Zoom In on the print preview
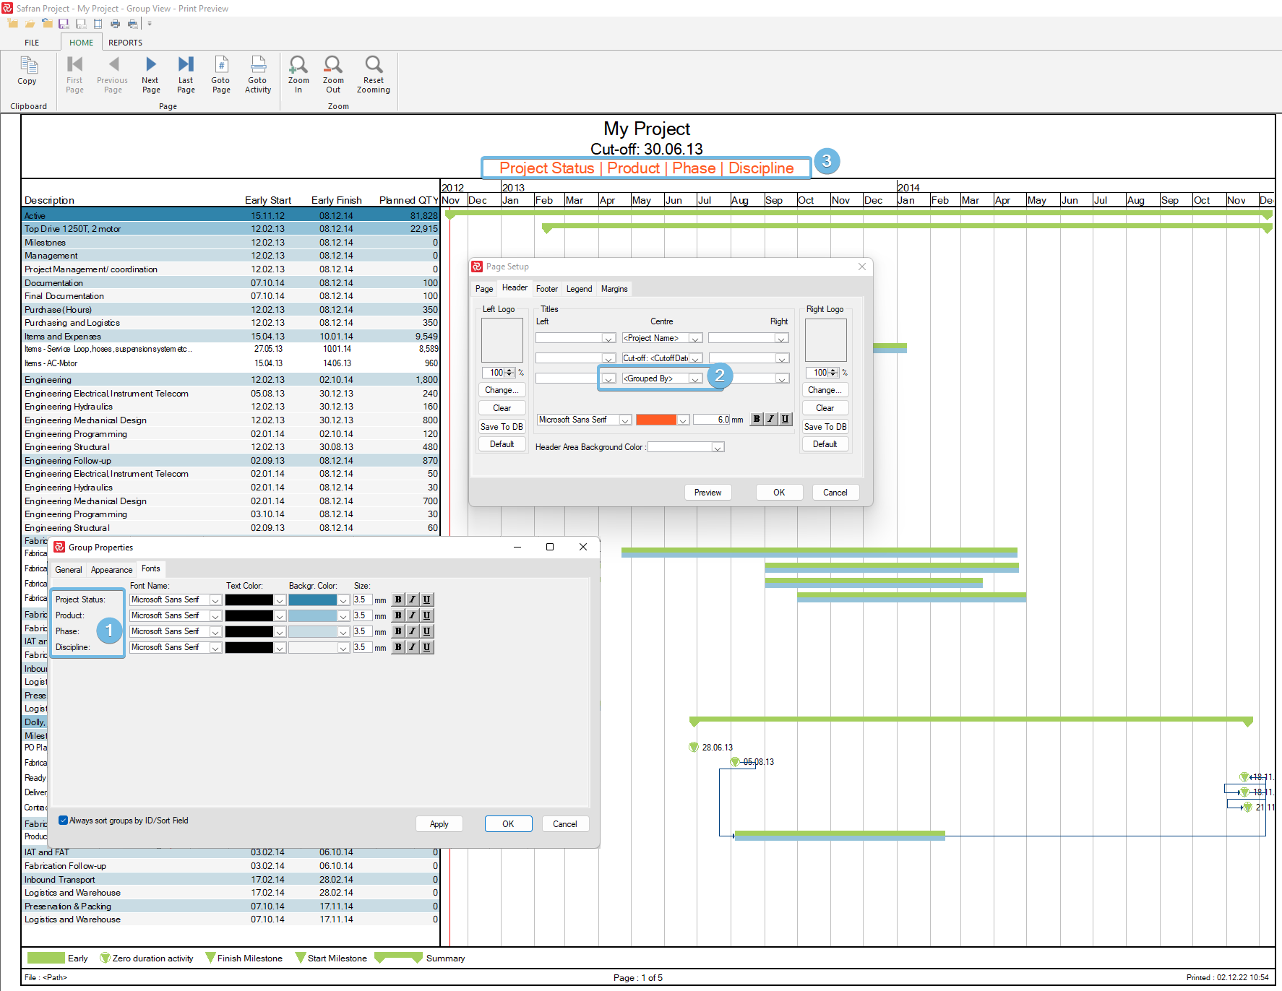 [x=298, y=74]
